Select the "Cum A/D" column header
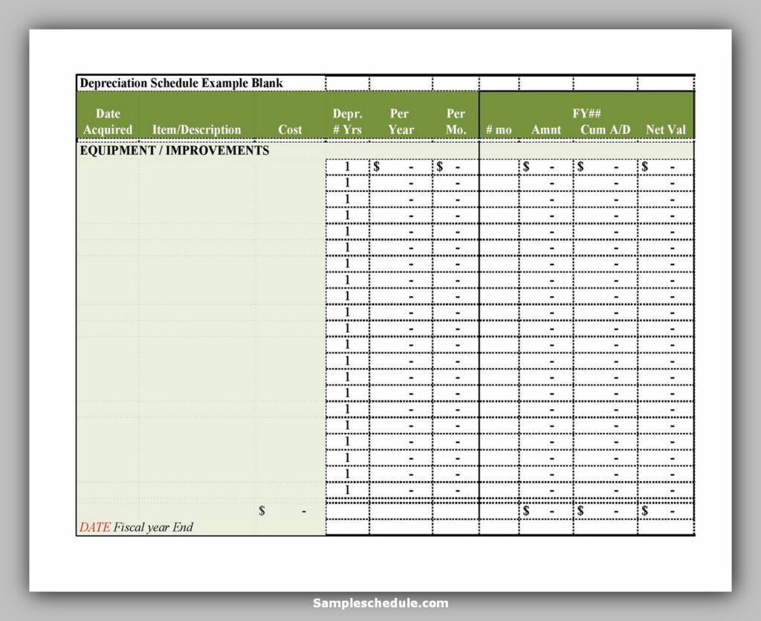The height and width of the screenshot is (621, 761). pyautogui.click(x=605, y=129)
